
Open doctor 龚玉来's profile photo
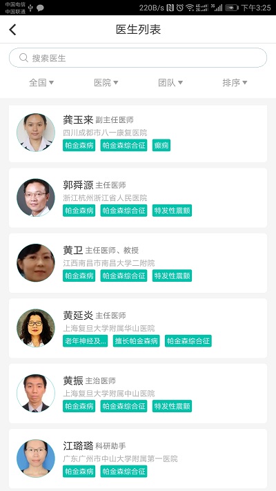click(x=36, y=132)
